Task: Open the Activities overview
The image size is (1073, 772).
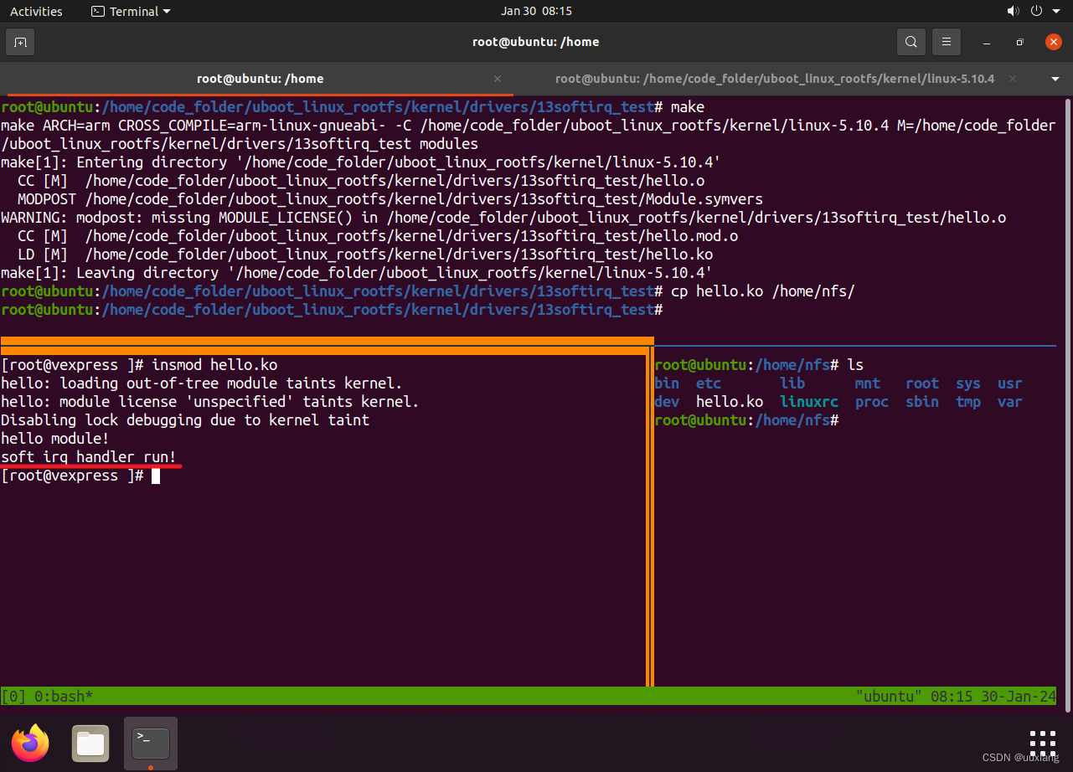Action: pyautogui.click(x=36, y=11)
